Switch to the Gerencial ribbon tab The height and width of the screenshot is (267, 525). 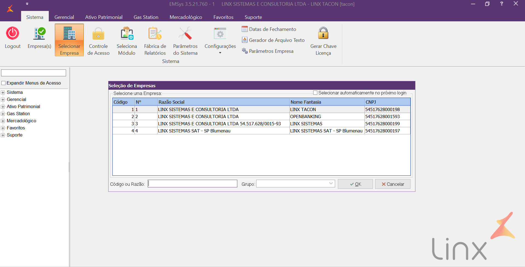pos(64,17)
